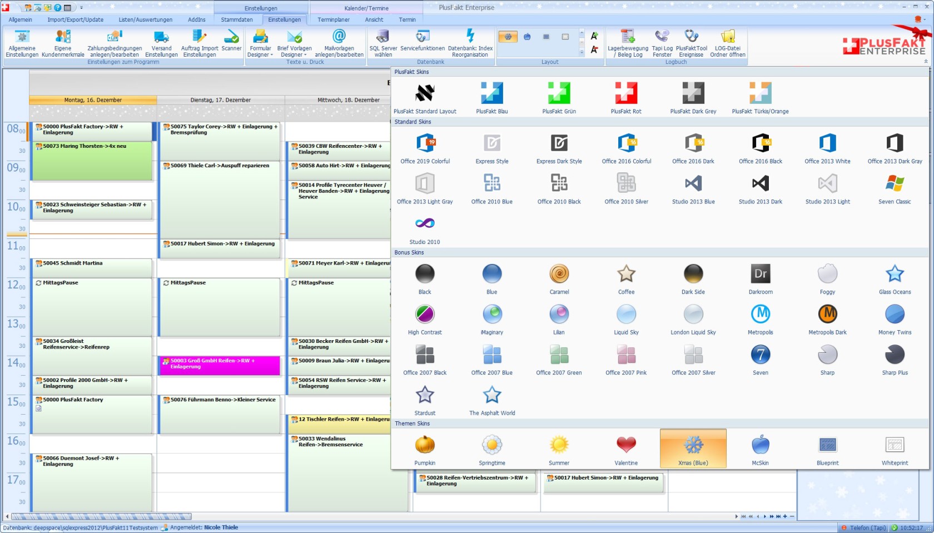Apply the Caramel bonus skin

(559, 278)
